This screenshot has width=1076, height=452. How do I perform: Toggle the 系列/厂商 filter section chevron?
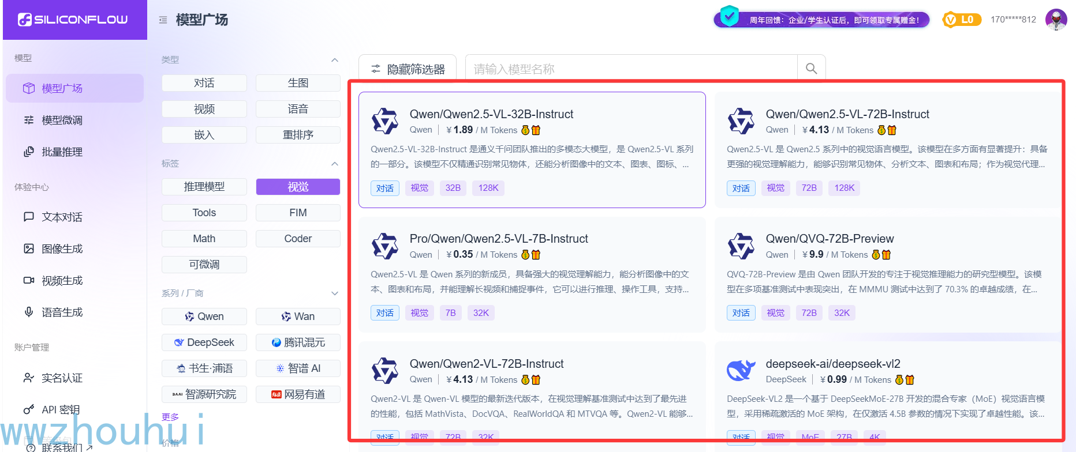click(x=335, y=293)
